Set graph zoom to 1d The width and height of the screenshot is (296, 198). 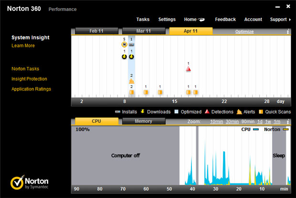pos(260,121)
